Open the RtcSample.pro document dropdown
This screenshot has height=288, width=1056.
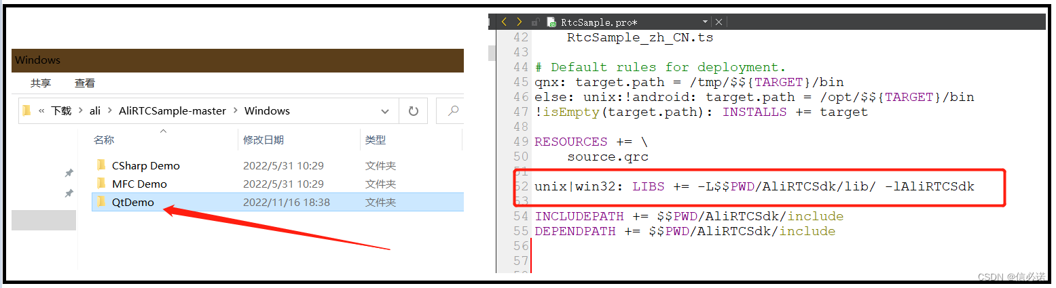[x=705, y=22]
